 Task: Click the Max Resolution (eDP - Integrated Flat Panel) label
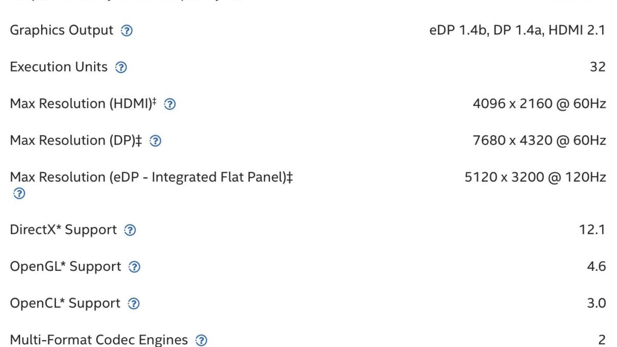(152, 177)
